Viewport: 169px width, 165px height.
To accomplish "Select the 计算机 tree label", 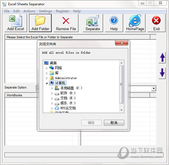I will (x=60, y=83).
